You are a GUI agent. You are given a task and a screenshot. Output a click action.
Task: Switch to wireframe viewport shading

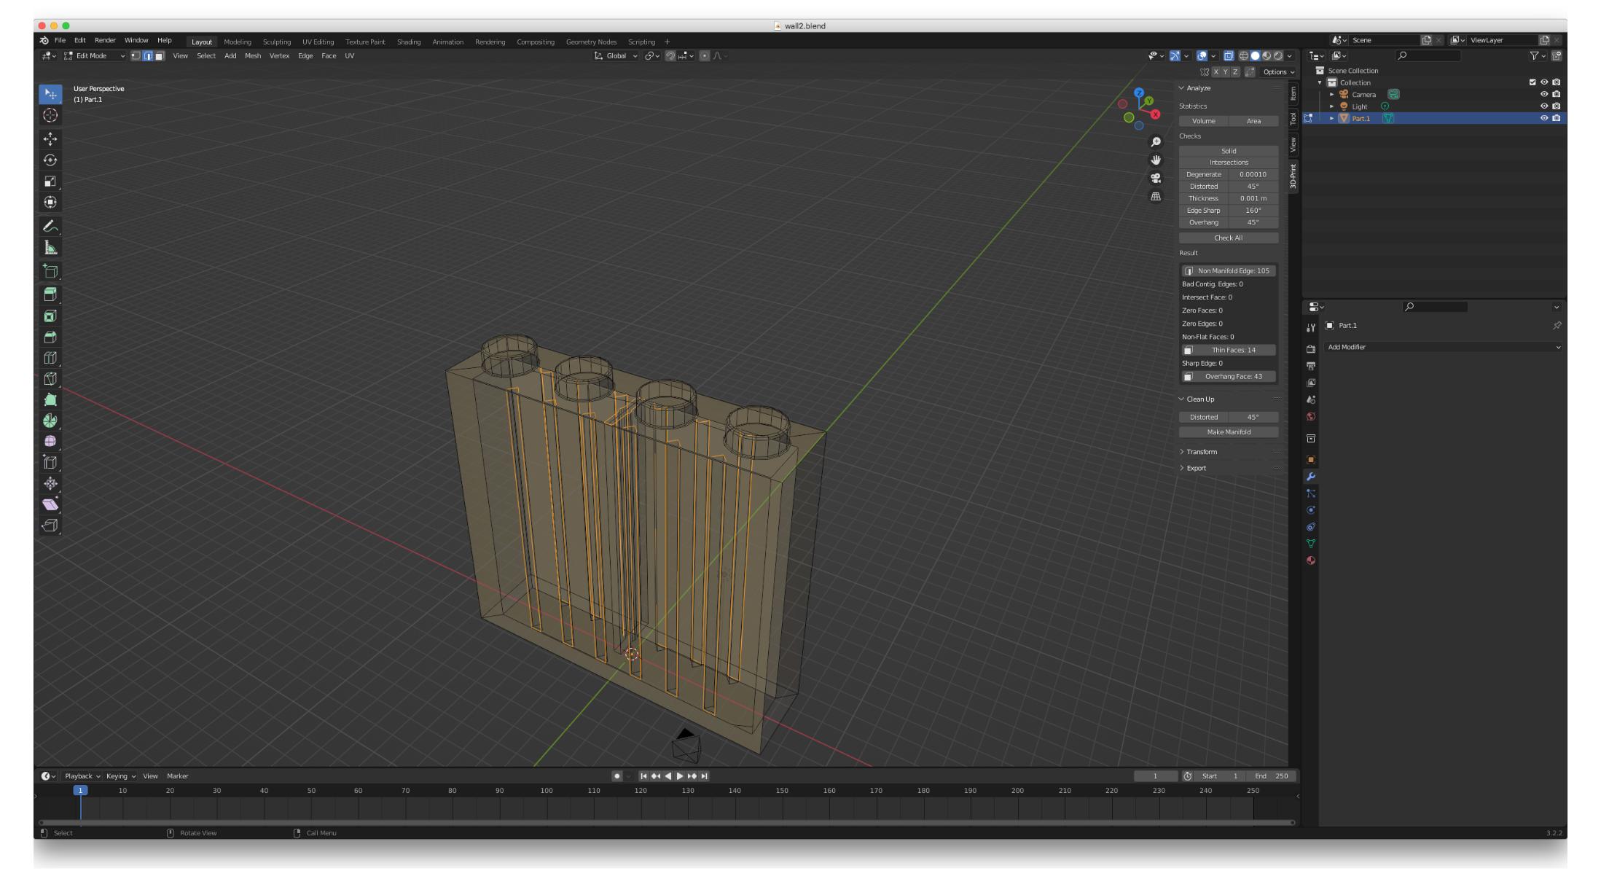pyautogui.click(x=1243, y=56)
